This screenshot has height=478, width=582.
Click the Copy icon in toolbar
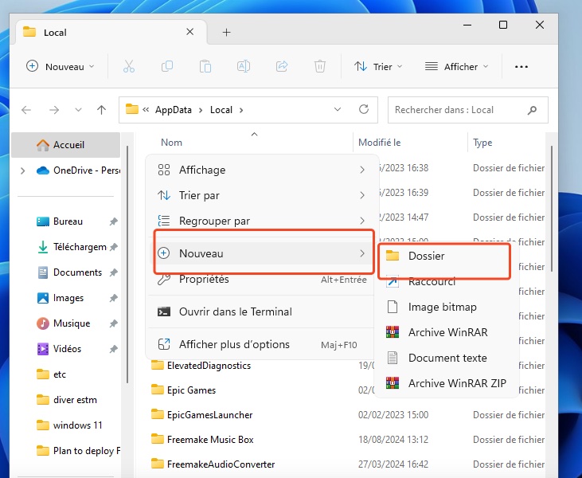(167, 66)
